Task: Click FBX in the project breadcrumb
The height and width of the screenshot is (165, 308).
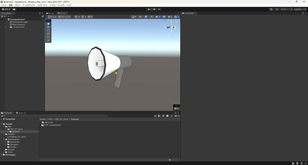Action: [50, 119]
